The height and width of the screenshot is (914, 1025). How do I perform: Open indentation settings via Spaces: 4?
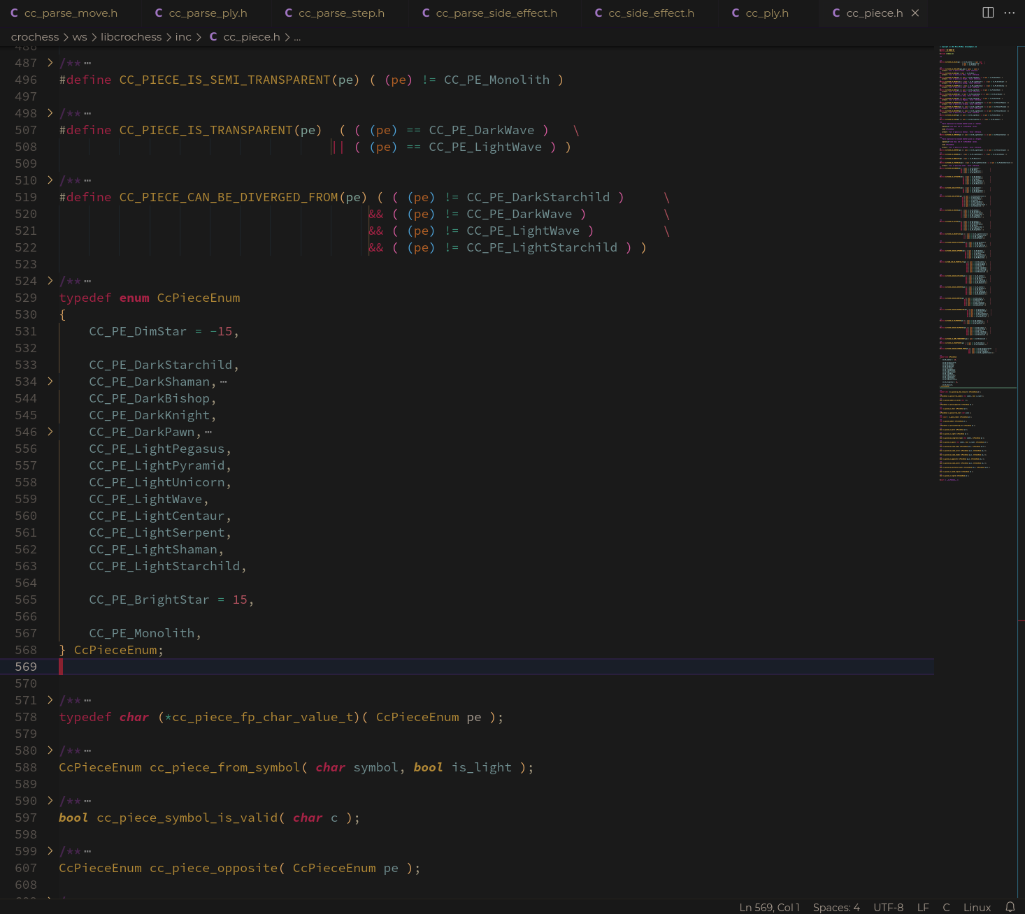coord(836,907)
